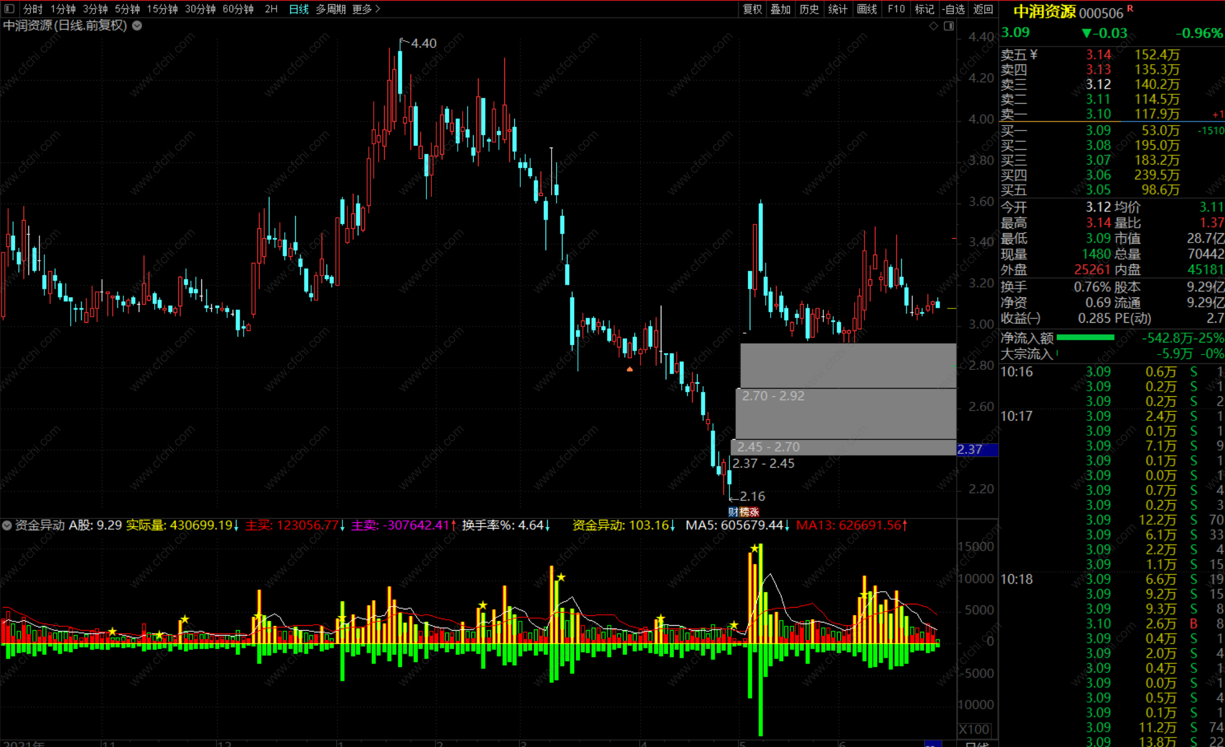Click the X100 scale label on volume axis

(974, 729)
